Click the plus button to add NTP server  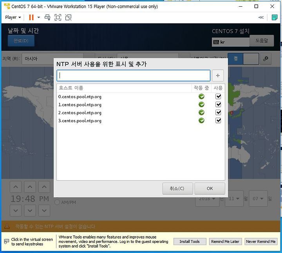(x=218, y=75)
